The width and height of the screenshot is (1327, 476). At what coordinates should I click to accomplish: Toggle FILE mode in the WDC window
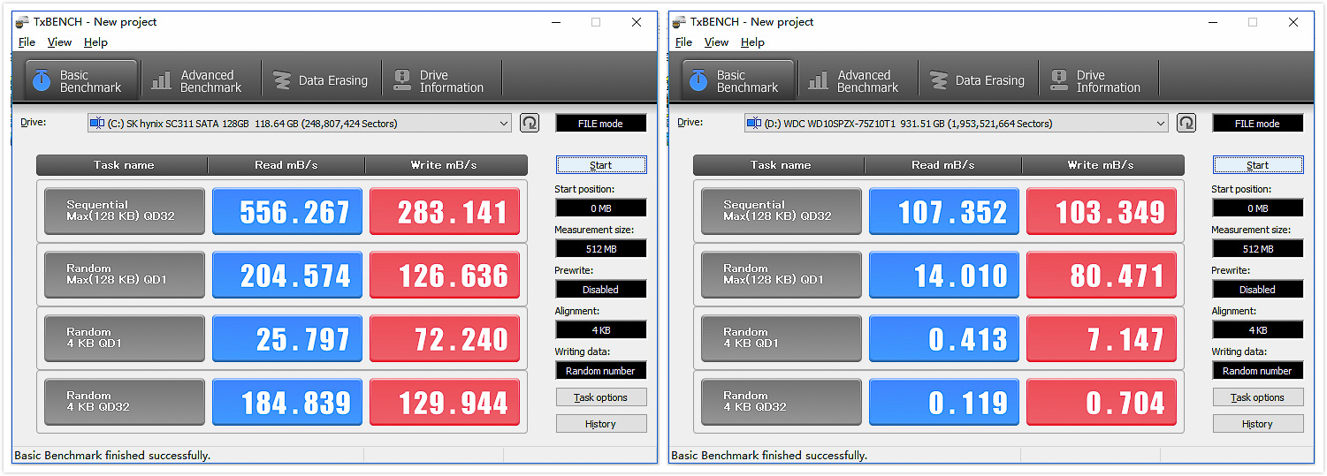pos(1257,124)
